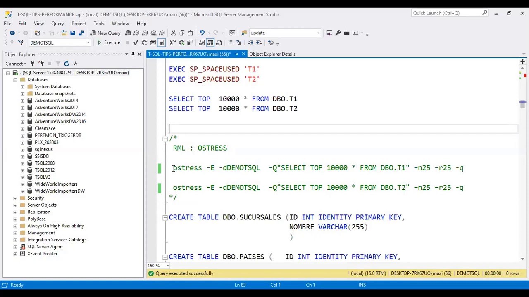The height and width of the screenshot is (297, 529).
Task: Toggle Include Actual Execution Plan
Action: (x=173, y=42)
